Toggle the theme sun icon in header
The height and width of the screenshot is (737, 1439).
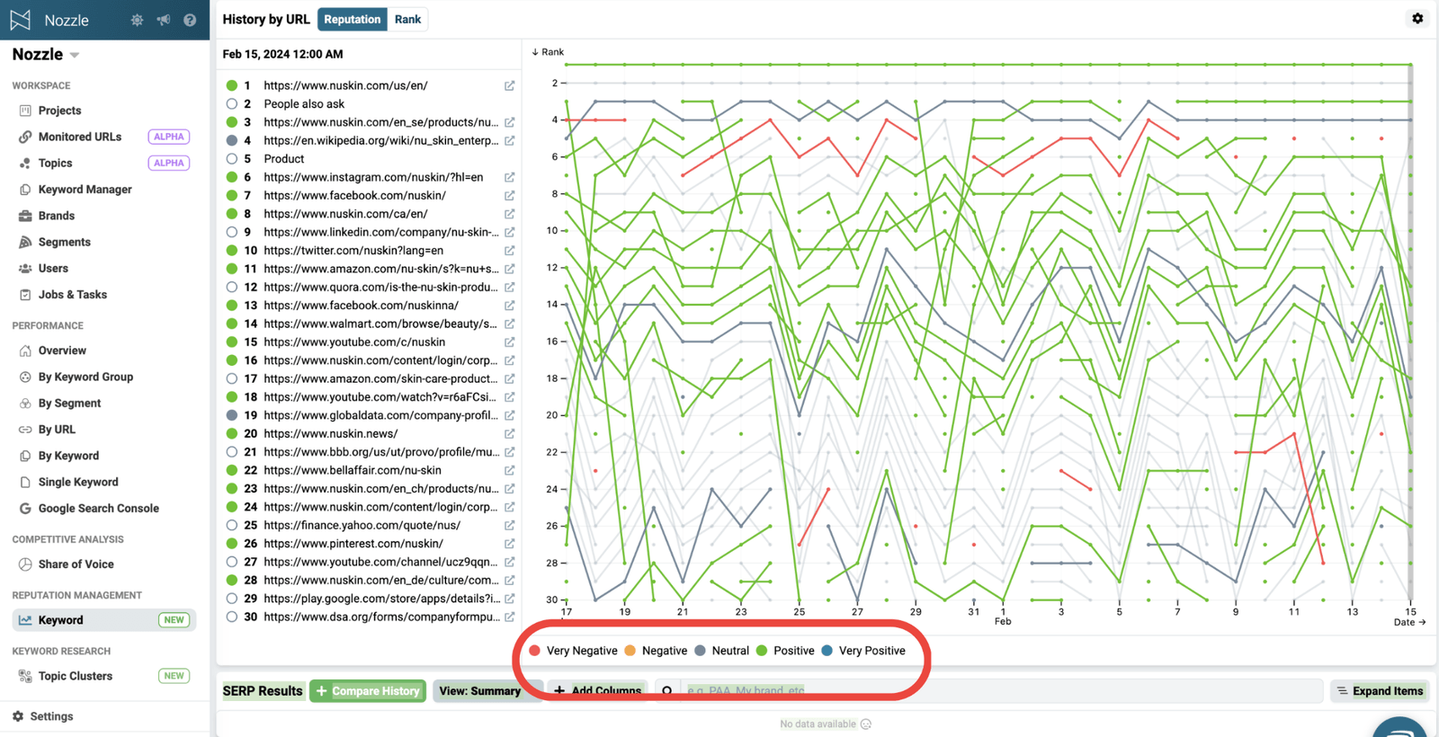[x=137, y=20]
